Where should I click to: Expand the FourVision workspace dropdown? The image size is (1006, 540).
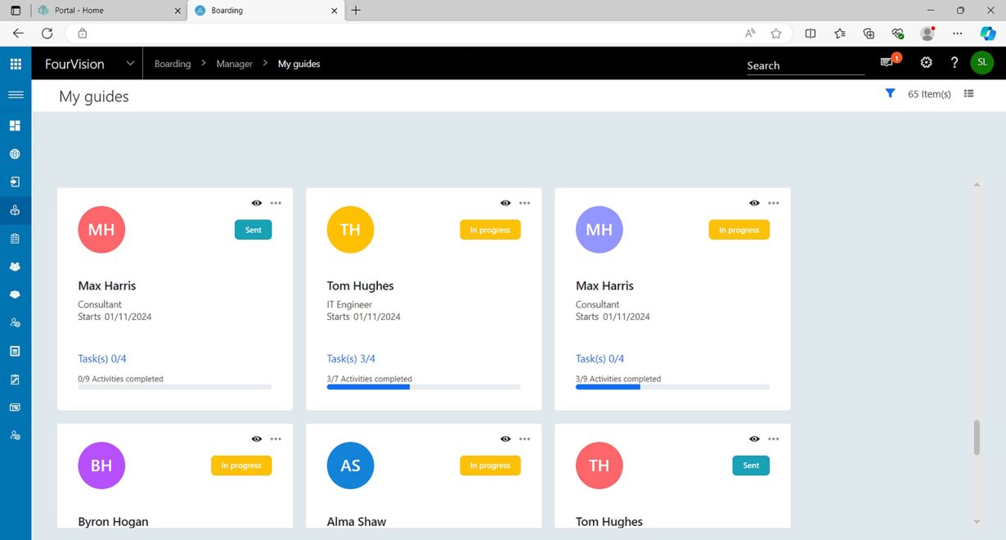[x=130, y=63]
